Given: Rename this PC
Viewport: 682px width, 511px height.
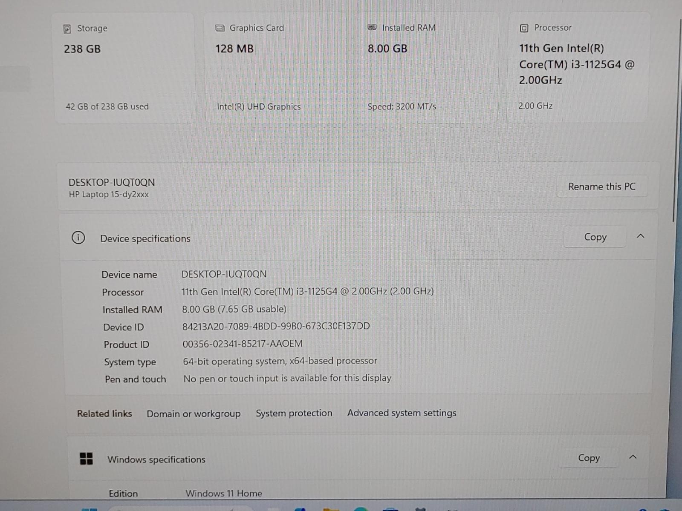Looking at the screenshot, I should coord(601,187).
